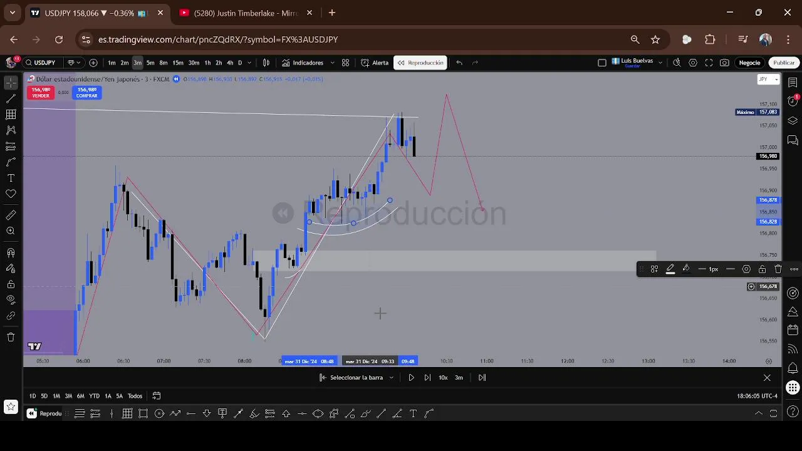Open the patterns tool in left sidebar
Viewport: 802px width, 451px height.
pos(11,130)
